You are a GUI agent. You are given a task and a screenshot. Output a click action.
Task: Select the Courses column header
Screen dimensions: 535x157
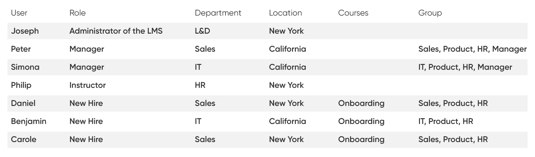point(353,13)
